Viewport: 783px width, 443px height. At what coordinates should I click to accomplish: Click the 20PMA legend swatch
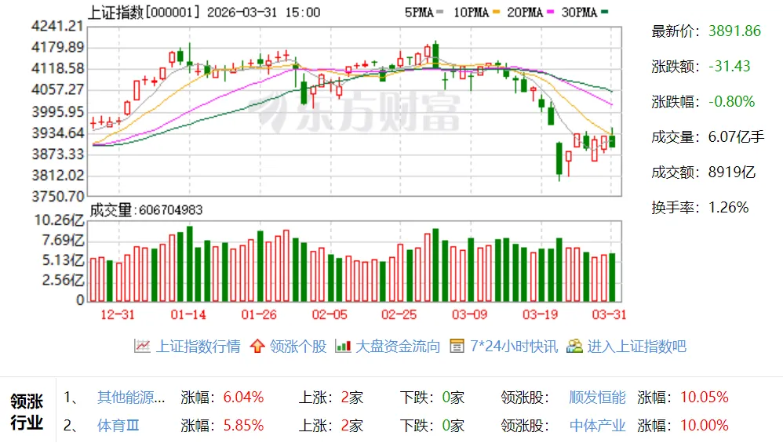550,12
